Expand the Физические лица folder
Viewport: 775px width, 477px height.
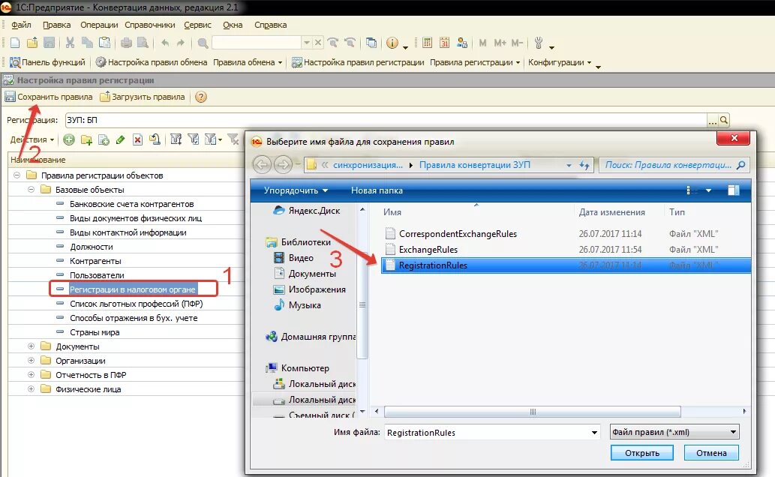coord(32,389)
